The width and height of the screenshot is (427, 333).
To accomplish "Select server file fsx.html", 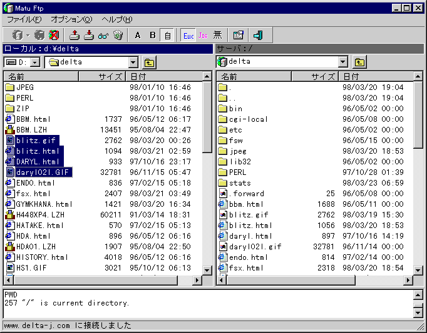I will [246, 268].
